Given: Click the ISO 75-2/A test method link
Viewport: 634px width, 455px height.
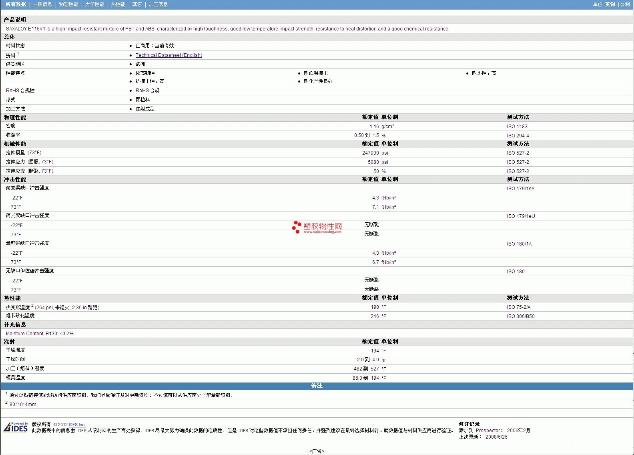Looking at the screenshot, I should click(x=518, y=307).
